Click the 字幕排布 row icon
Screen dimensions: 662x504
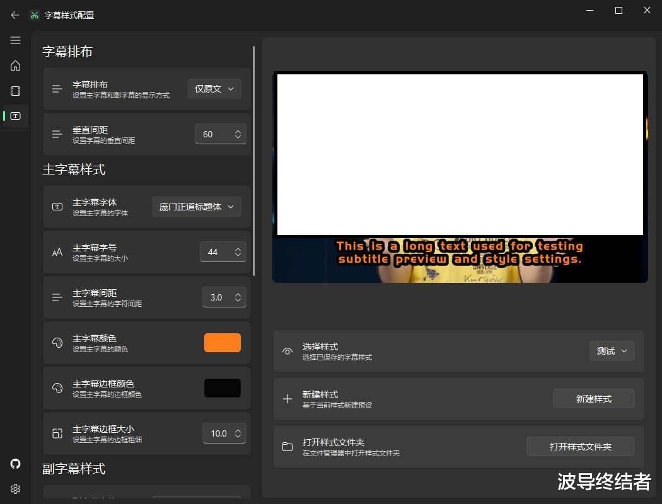pos(57,89)
